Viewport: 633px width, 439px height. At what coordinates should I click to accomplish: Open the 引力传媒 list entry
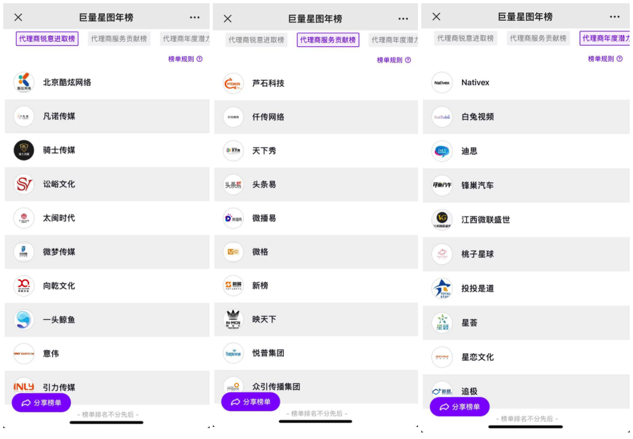[107, 387]
